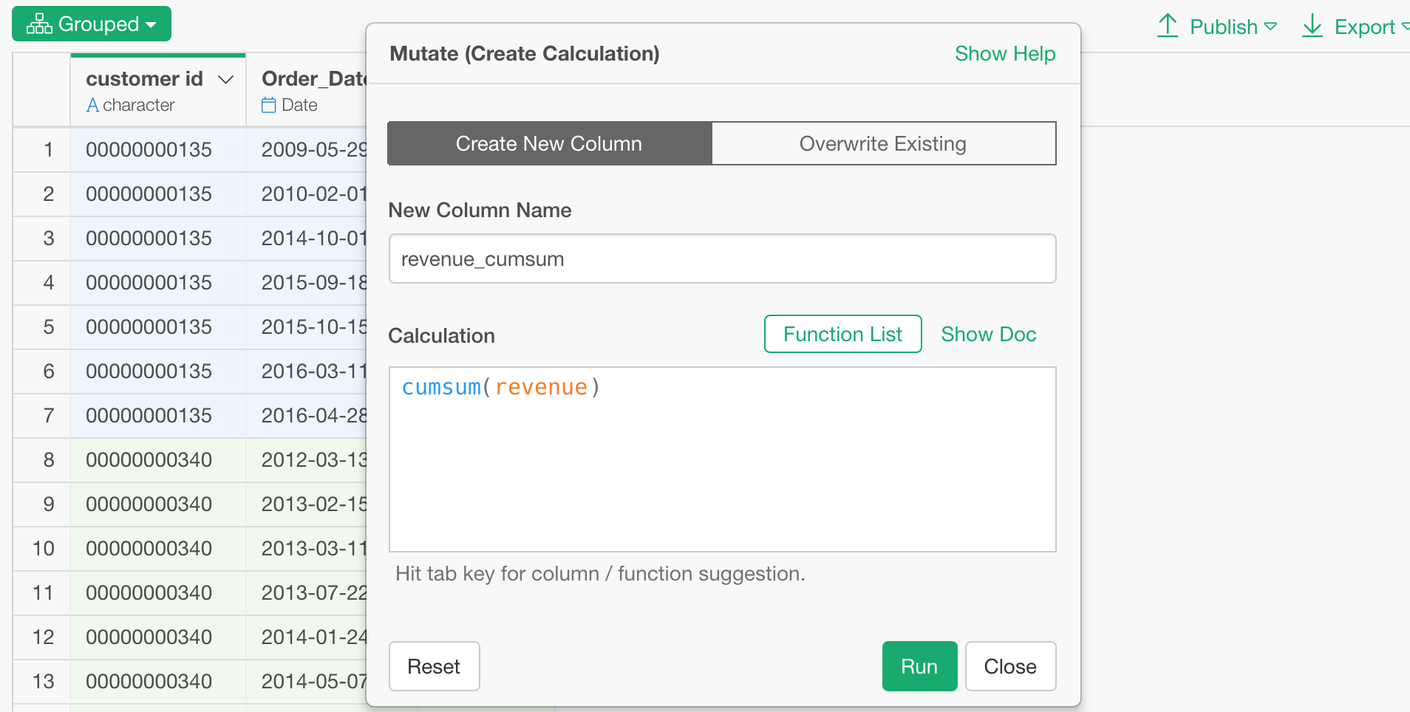This screenshot has height=712, width=1410.
Task: Click inside the cumsum calculation editor
Action: 722,458
